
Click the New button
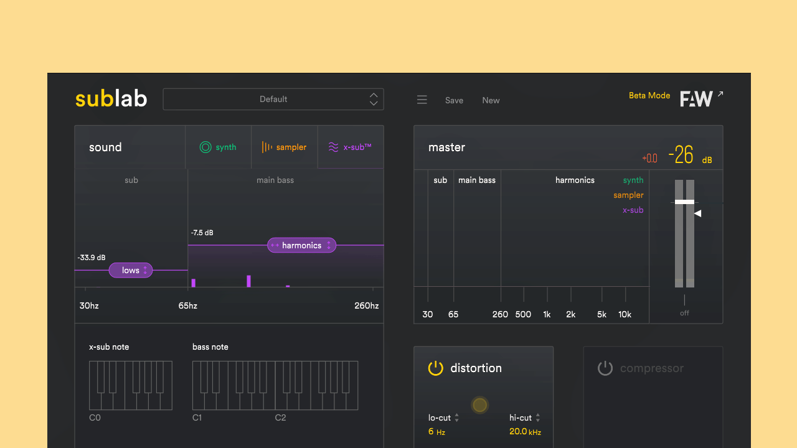click(491, 100)
